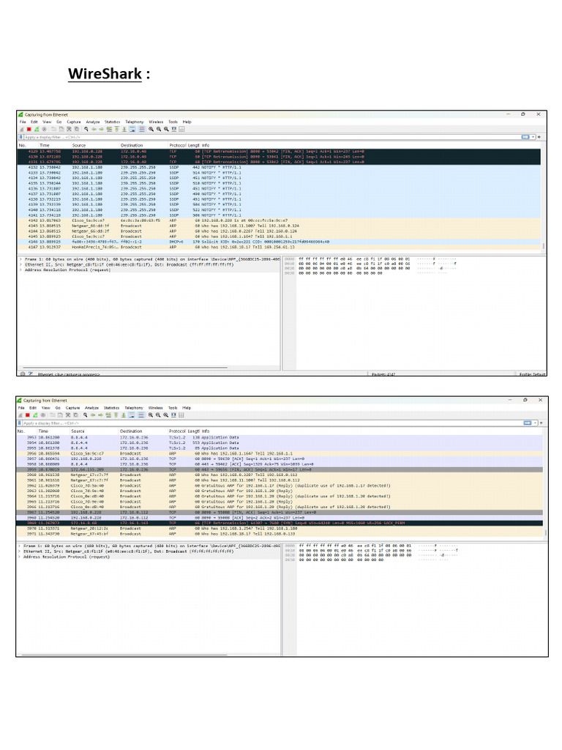Click Destination column header in lower packet list
Viewport: 562px width, 750px height.
tap(131, 431)
